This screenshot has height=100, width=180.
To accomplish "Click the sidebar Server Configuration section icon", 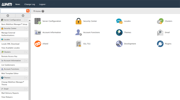I will 2,20.
